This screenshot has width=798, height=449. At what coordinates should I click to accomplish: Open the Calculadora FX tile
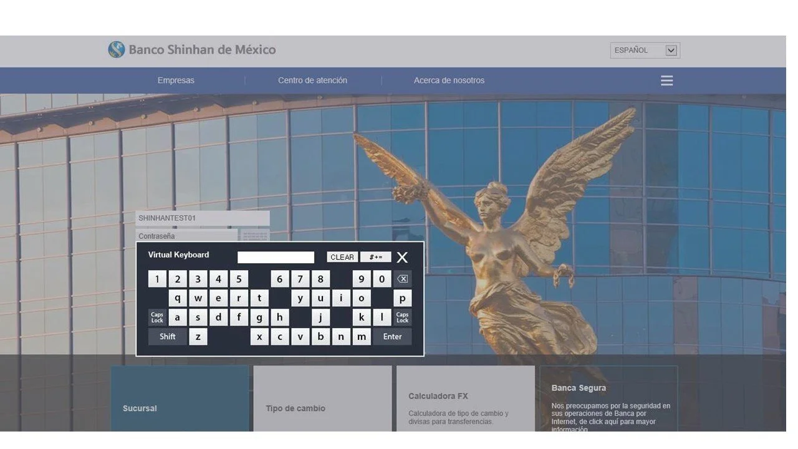coord(466,398)
